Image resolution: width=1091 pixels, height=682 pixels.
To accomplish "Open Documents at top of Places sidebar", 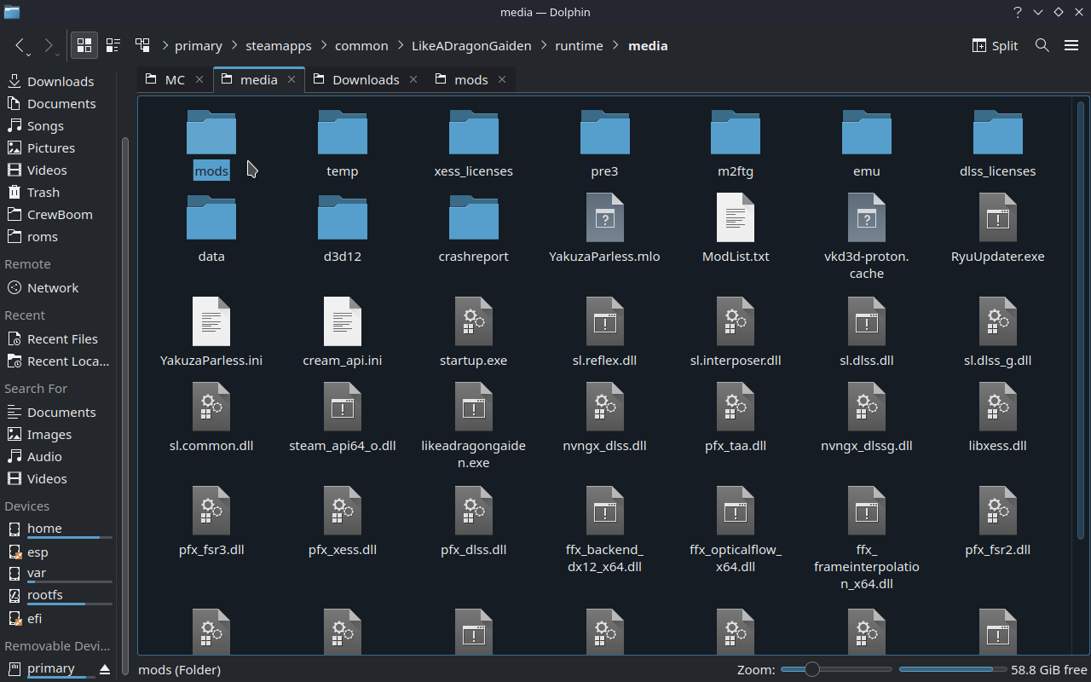I will point(60,103).
